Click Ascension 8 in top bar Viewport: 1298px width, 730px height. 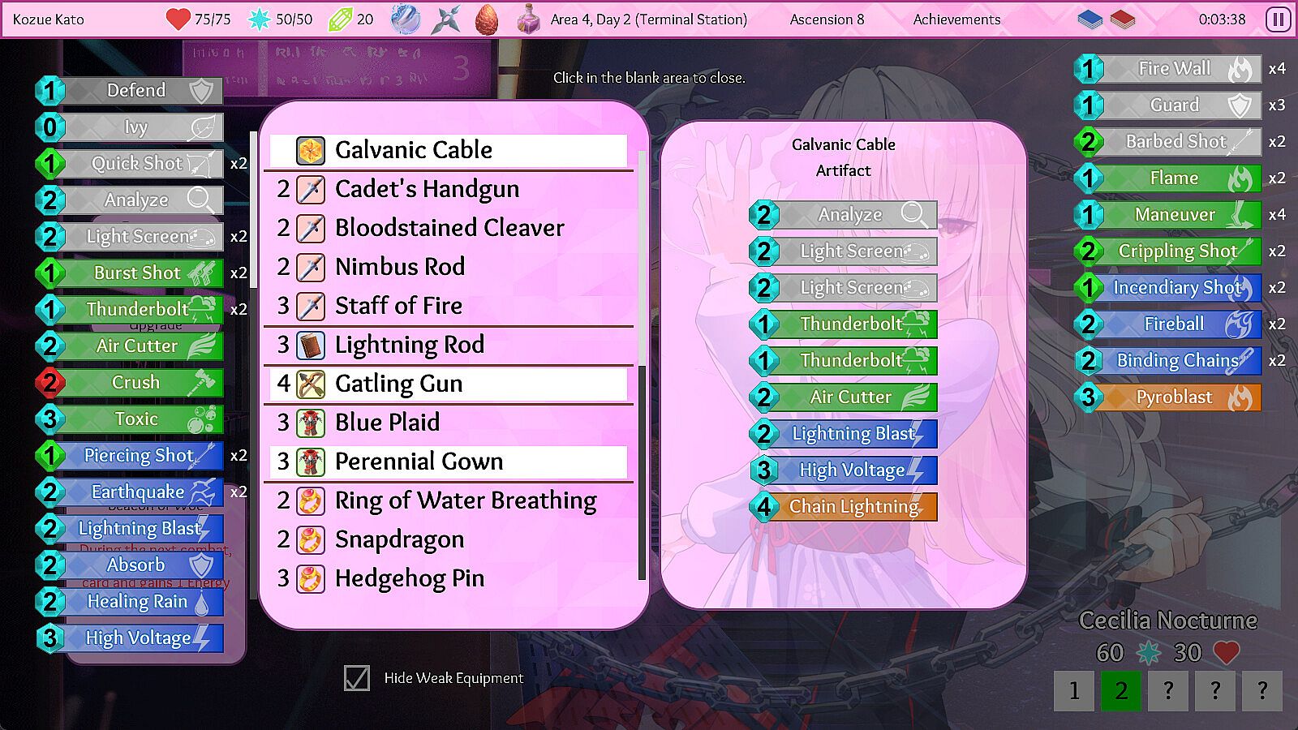(827, 19)
